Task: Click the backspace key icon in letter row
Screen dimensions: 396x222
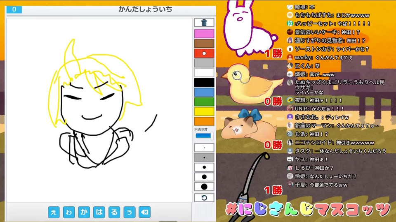Action: (x=145, y=212)
